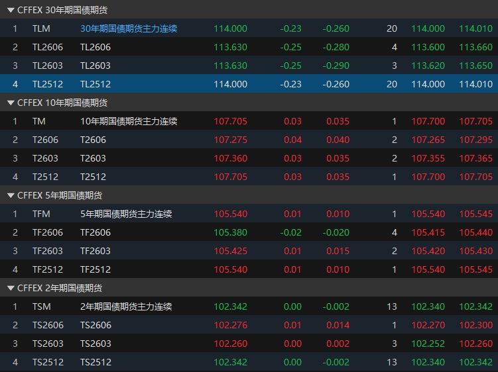
Task: Click TF2606 last price 105.380
Action: coord(230,232)
